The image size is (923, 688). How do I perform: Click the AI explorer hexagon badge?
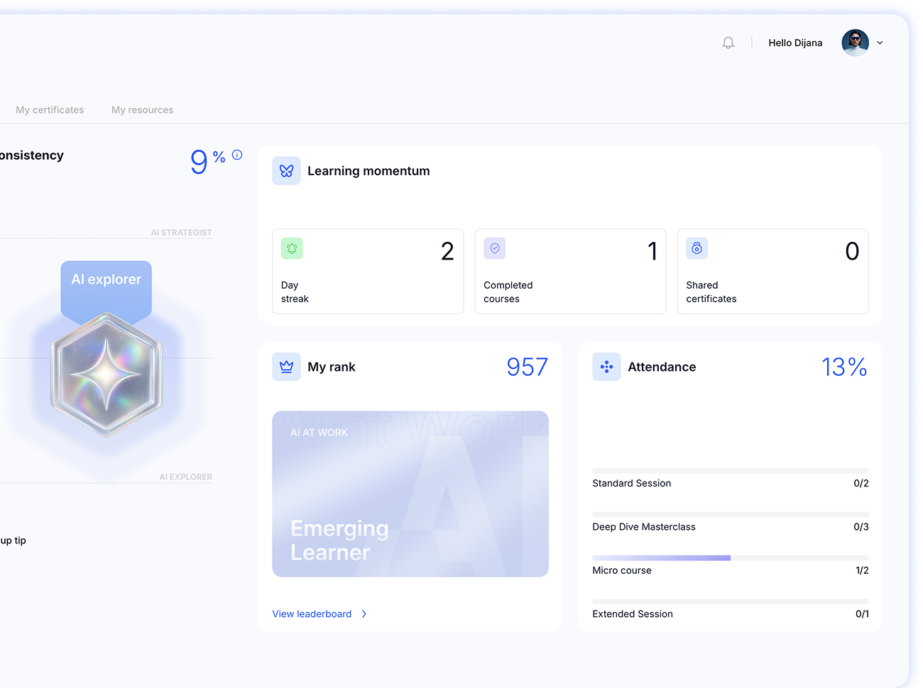(x=106, y=374)
